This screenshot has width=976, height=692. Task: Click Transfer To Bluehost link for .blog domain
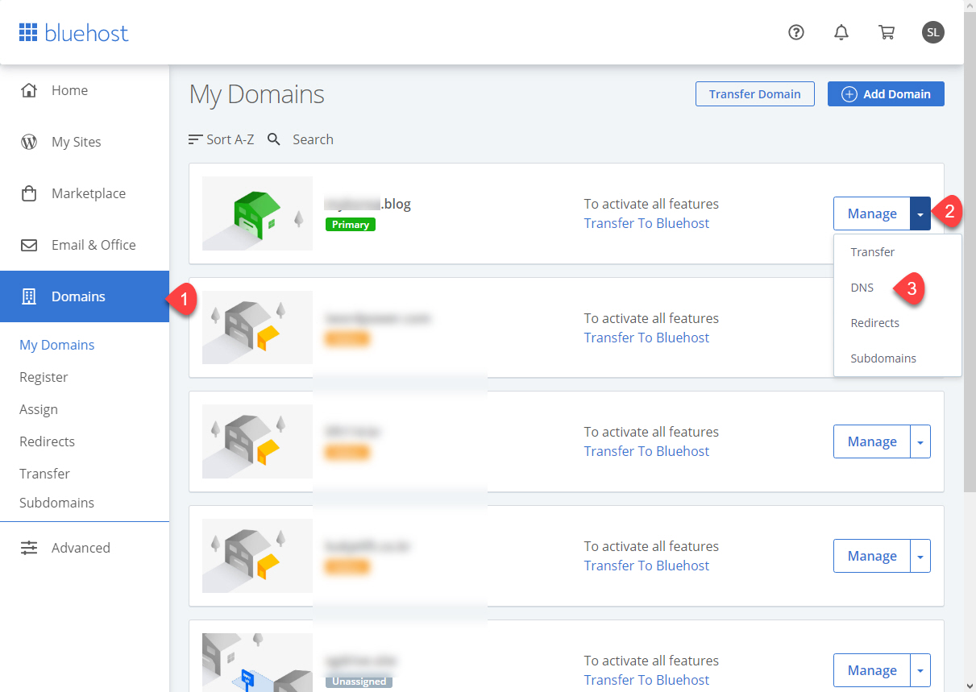click(646, 223)
